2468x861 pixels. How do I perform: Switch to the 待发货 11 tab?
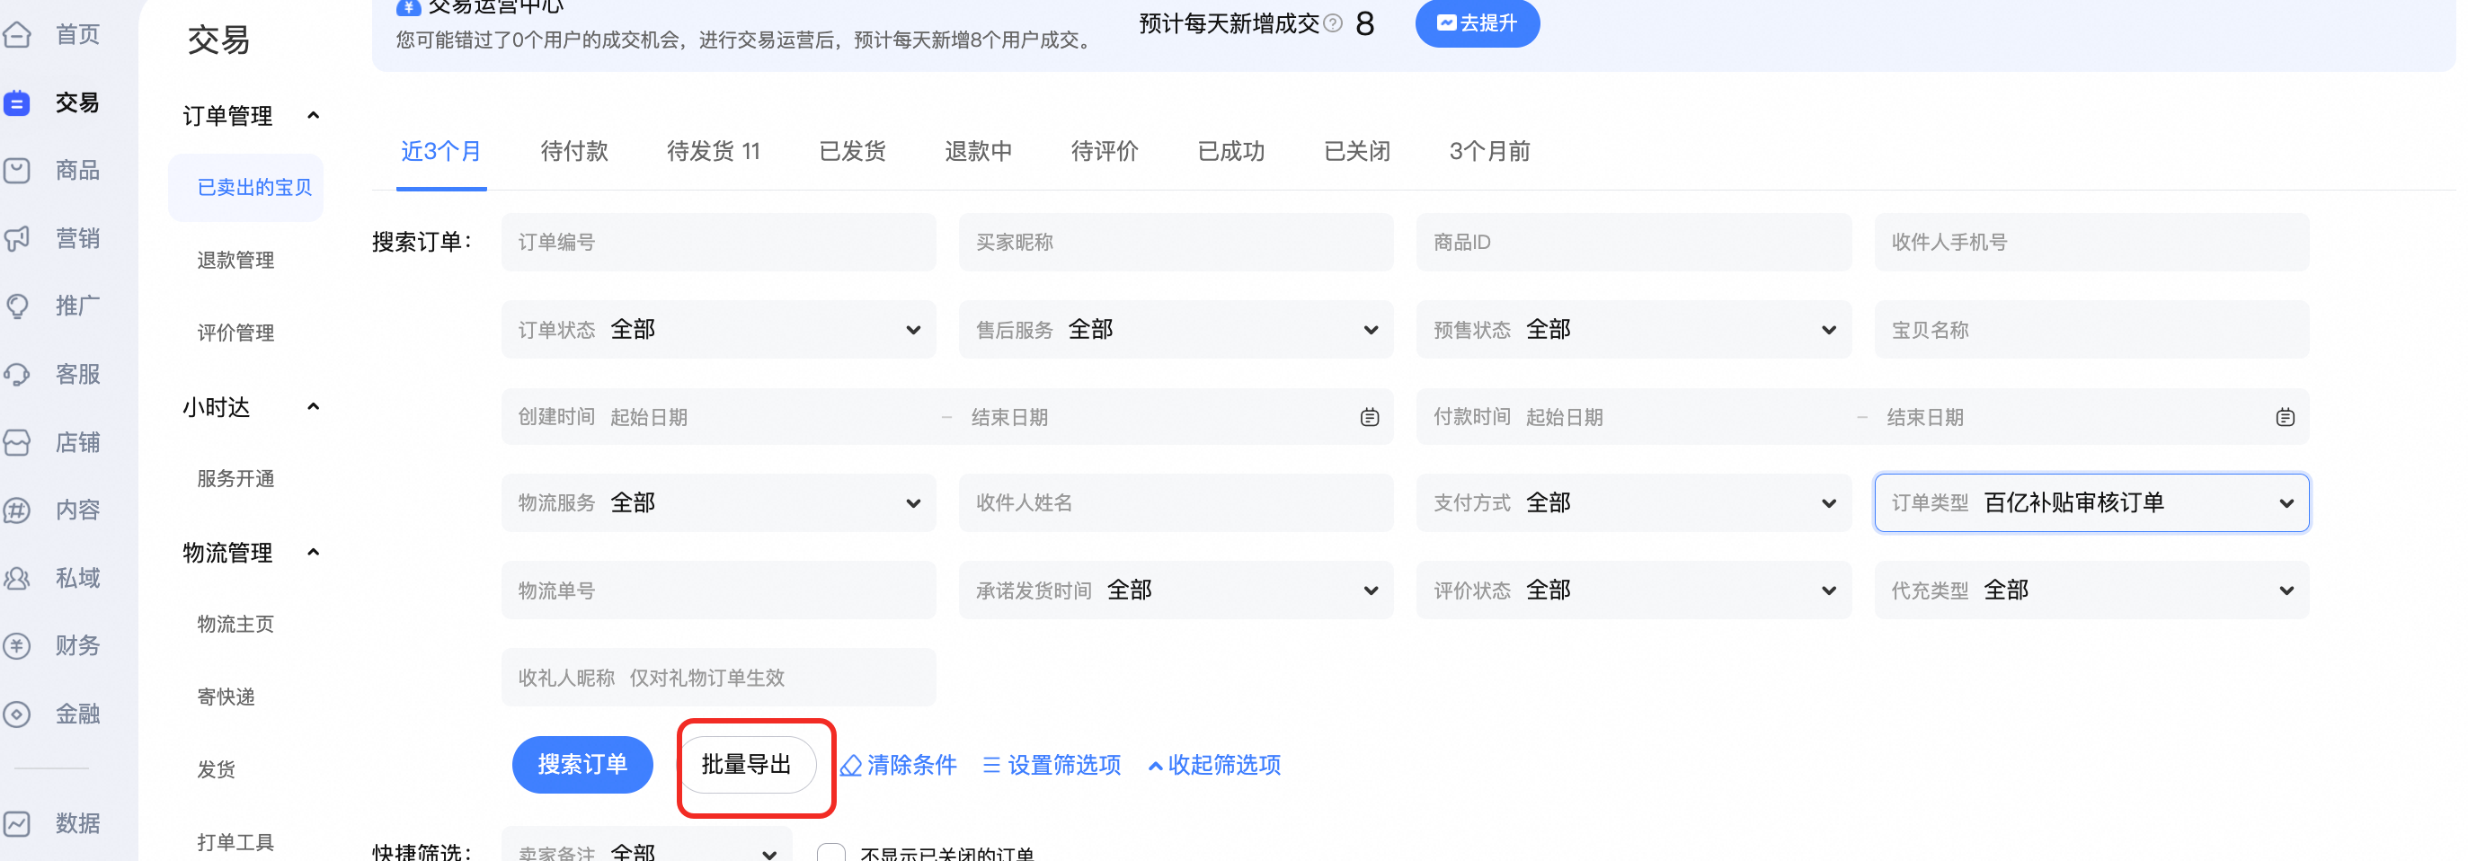(x=713, y=151)
